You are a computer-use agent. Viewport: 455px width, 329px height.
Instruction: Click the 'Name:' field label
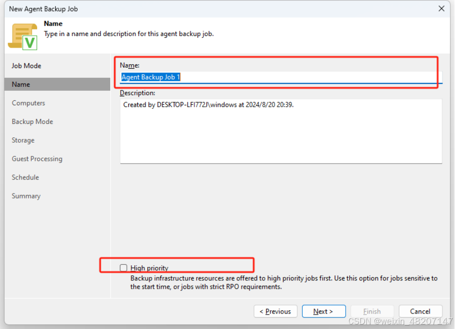point(130,65)
